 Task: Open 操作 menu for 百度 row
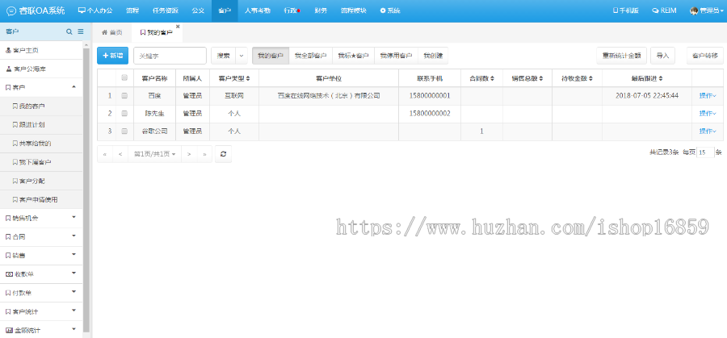708,96
